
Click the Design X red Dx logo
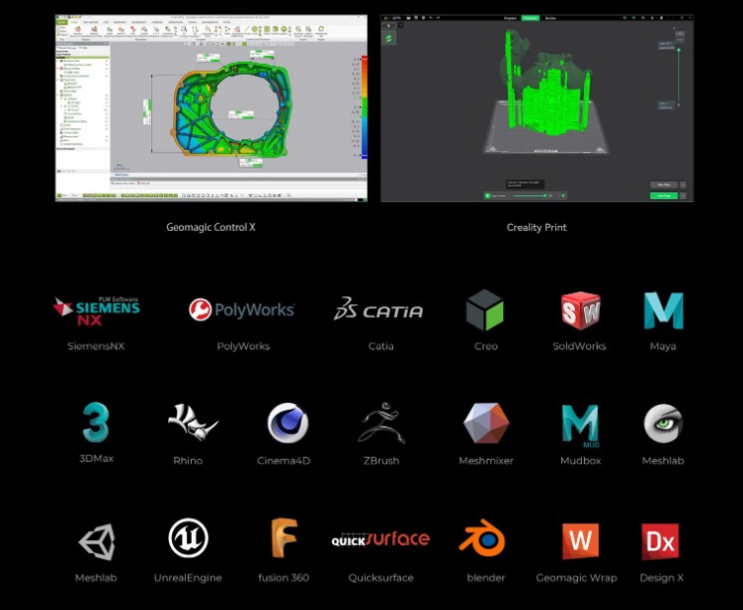point(660,541)
